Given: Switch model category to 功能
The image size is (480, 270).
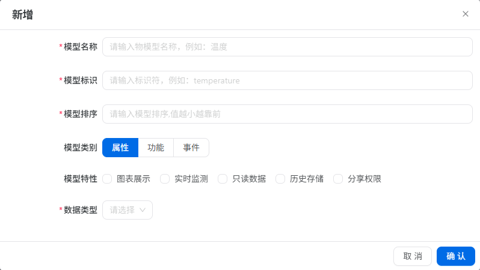Looking at the screenshot, I should tap(156, 148).
